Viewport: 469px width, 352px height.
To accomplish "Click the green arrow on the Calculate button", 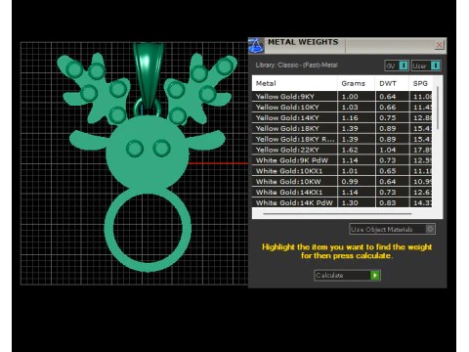I will click(375, 276).
